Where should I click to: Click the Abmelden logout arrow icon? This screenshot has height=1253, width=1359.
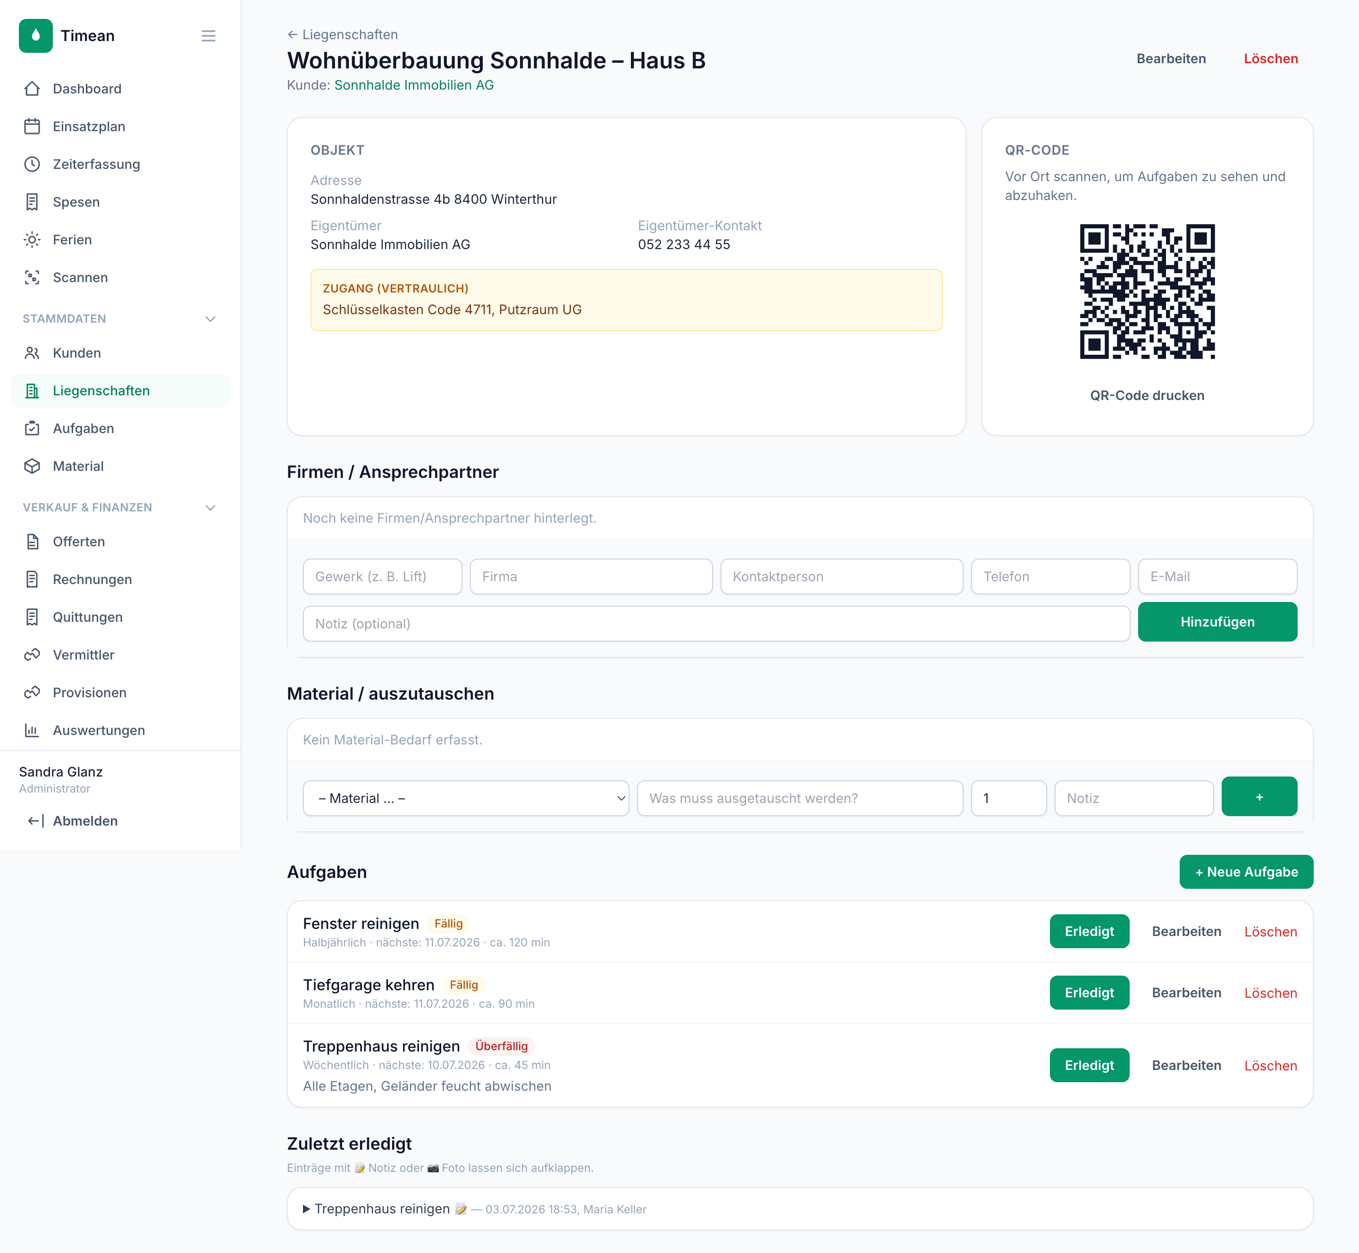(x=35, y=821)
